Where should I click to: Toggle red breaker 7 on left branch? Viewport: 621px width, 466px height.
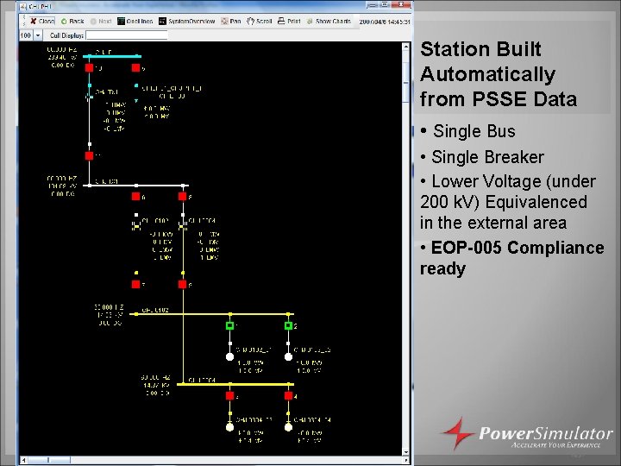(136, 285)
